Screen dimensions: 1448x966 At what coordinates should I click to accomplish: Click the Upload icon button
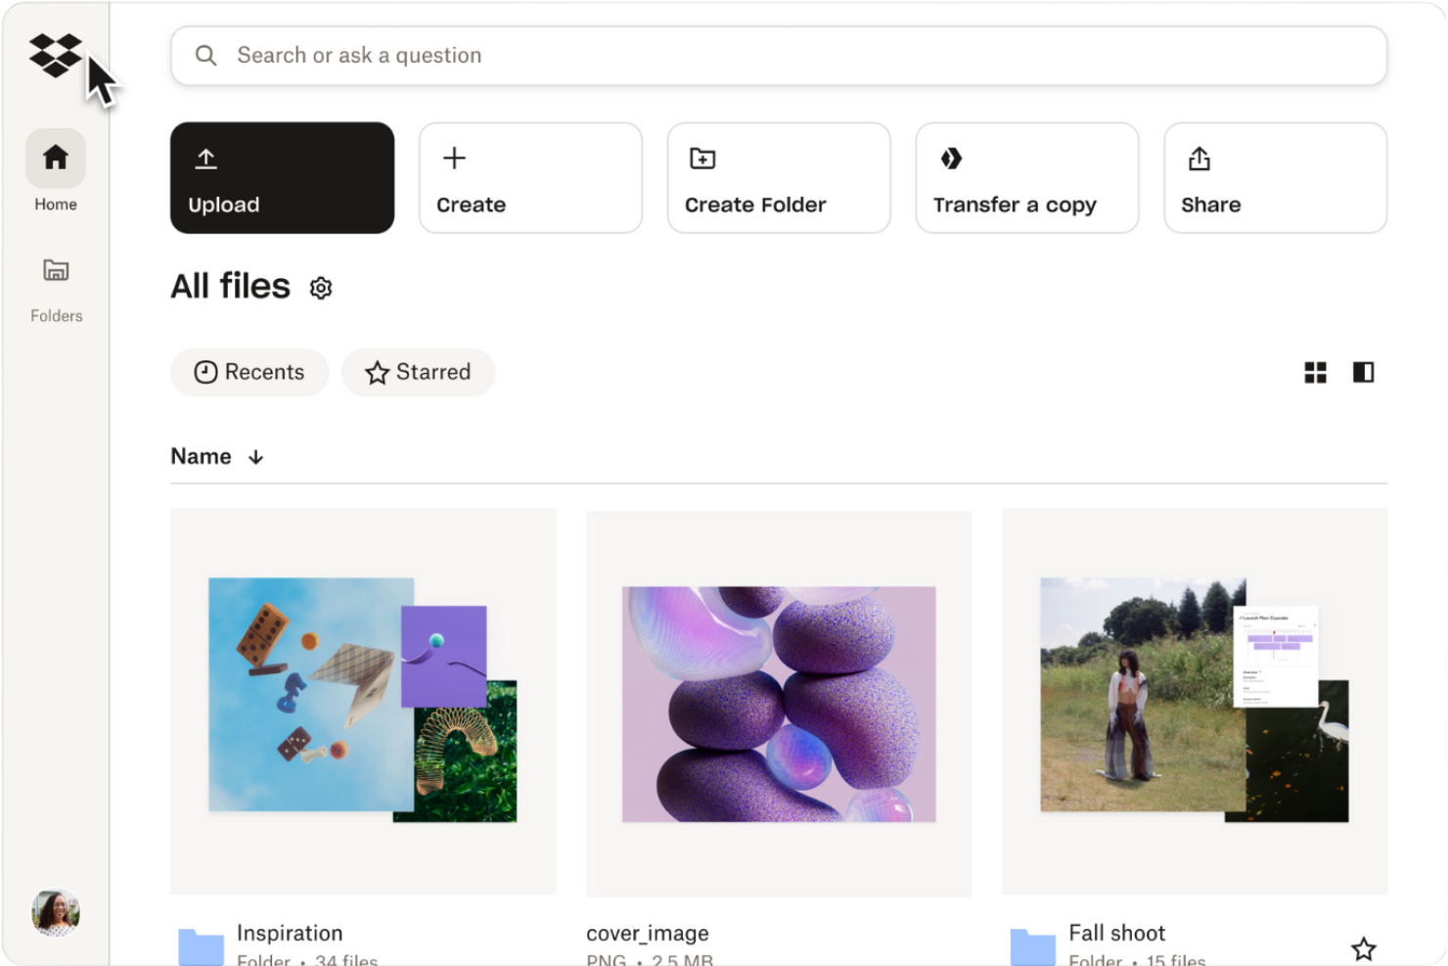click(x=205, y=157)
